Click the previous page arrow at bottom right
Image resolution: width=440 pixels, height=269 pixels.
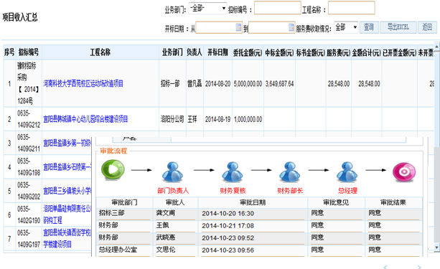click(x=385, y=267)
